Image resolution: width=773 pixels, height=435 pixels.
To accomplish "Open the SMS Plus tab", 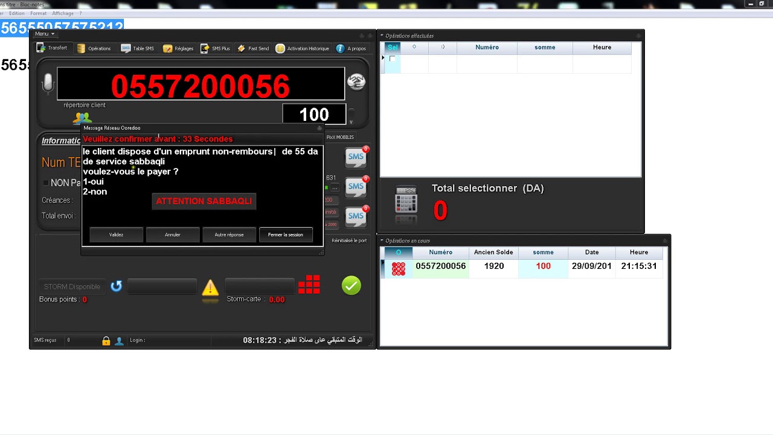I will tap(216, 48).
